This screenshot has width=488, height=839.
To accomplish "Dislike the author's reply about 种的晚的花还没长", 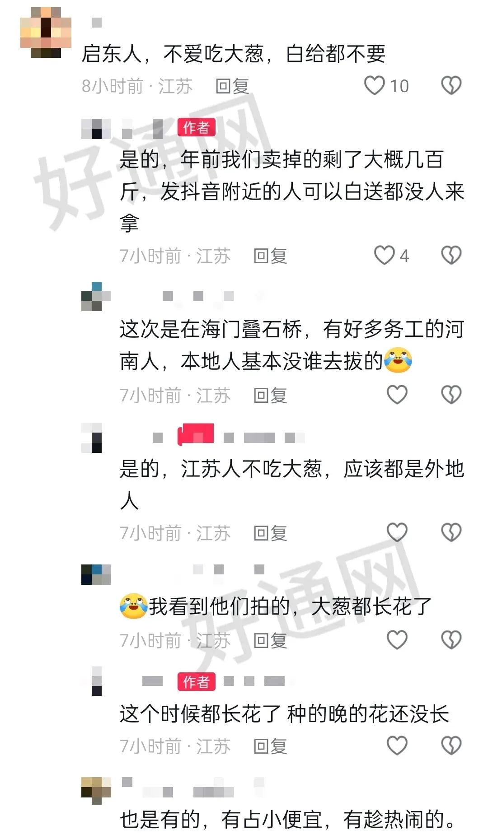I will (451, 746).
